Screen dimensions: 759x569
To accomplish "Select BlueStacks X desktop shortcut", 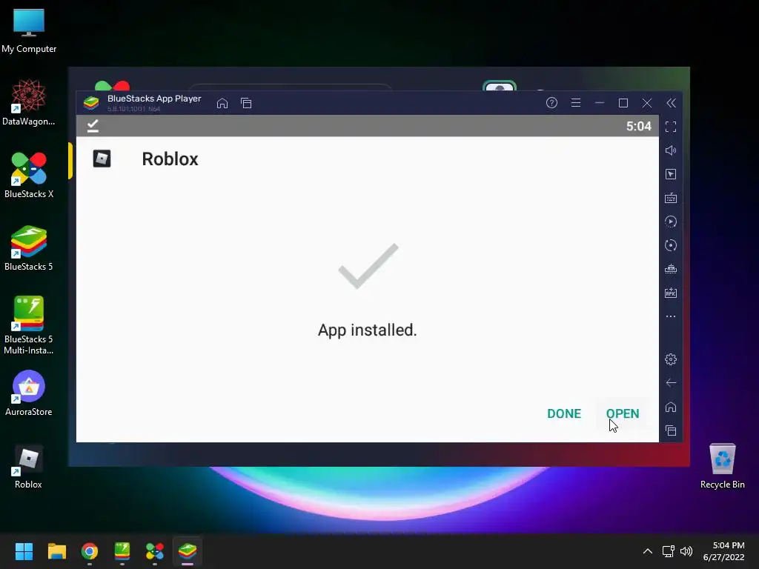I will (29, 175).
